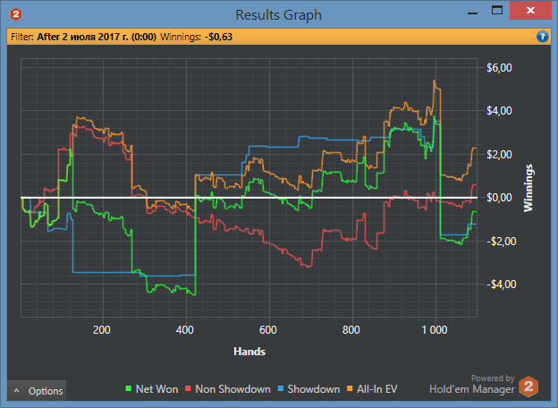Toggle the Net Won legend label
This screenshot has height=408, width=558.
coord(157,389)
